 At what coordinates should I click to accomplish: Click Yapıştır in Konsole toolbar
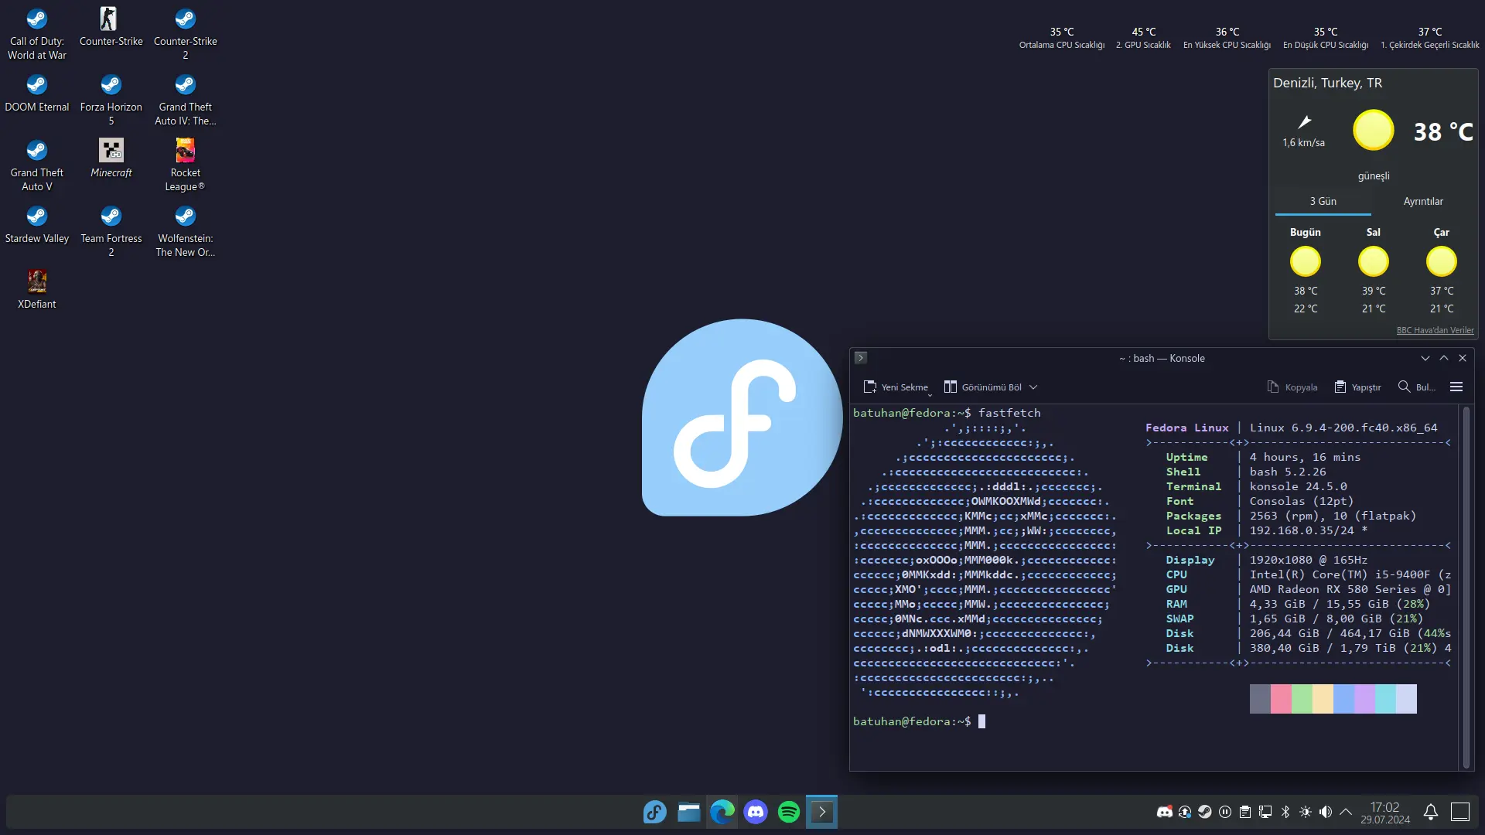(x=1358, y=387)
